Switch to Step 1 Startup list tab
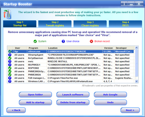Screen dimensions: 145x117 (x=20, y=24)
